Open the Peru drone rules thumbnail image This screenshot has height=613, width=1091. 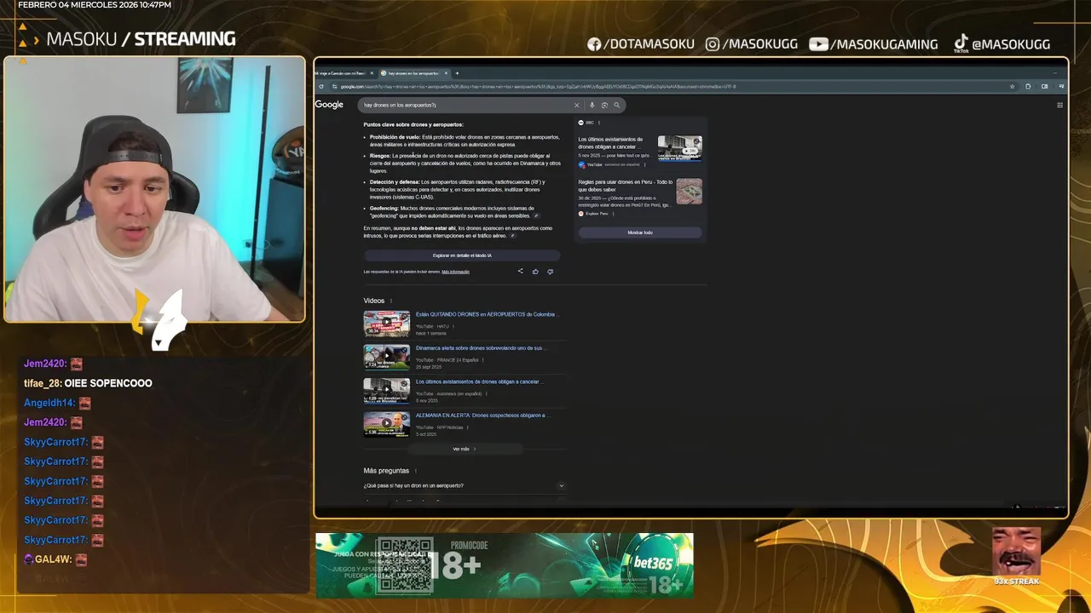pyautogui.click(x=690, y=192)
